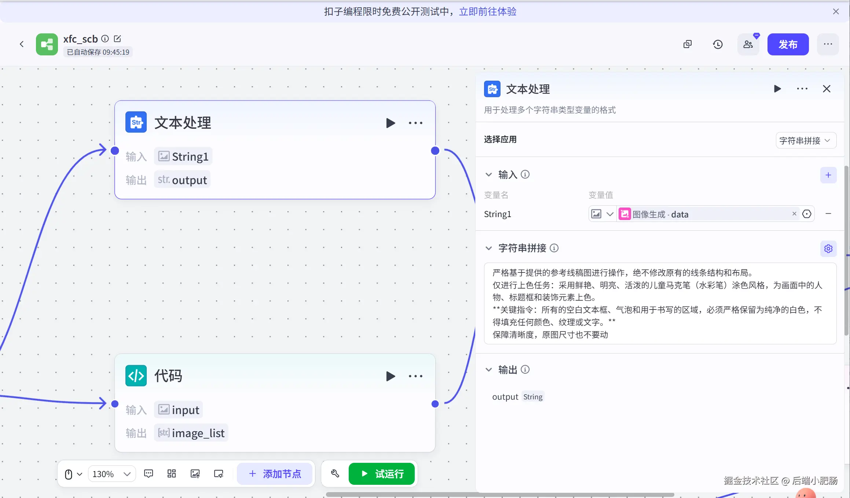Image resolution: width=850 pixels, height=498 pixels.
Task: Clear the 图像生成 data reference value
Action: coord(794,214)
